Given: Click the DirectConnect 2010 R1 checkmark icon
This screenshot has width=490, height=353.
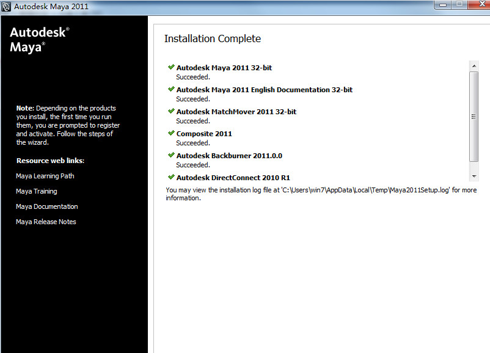Looking at the screenshot, I should pyautogui.click(x=171, y=177).
